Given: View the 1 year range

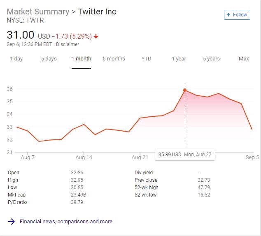Looking at the screenshot, I should pos(179,59).
